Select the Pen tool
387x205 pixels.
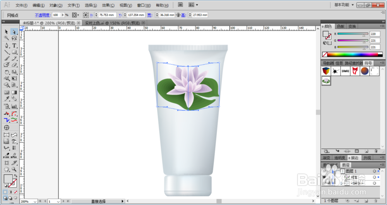point(7,46)
